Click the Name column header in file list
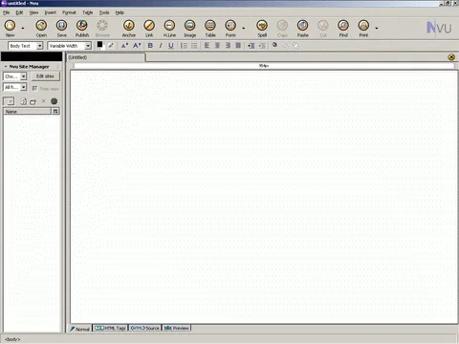The width and height of the screenshot is (459, 344). coord(27,112)
